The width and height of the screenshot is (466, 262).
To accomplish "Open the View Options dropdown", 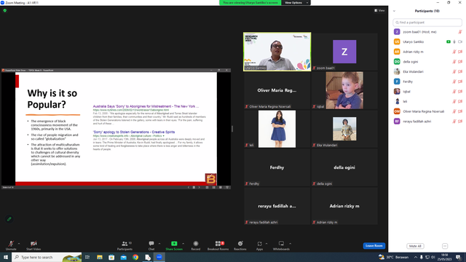I will (x=296, y=3).
